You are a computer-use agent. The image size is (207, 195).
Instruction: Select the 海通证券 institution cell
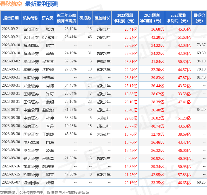coord(31,53)
